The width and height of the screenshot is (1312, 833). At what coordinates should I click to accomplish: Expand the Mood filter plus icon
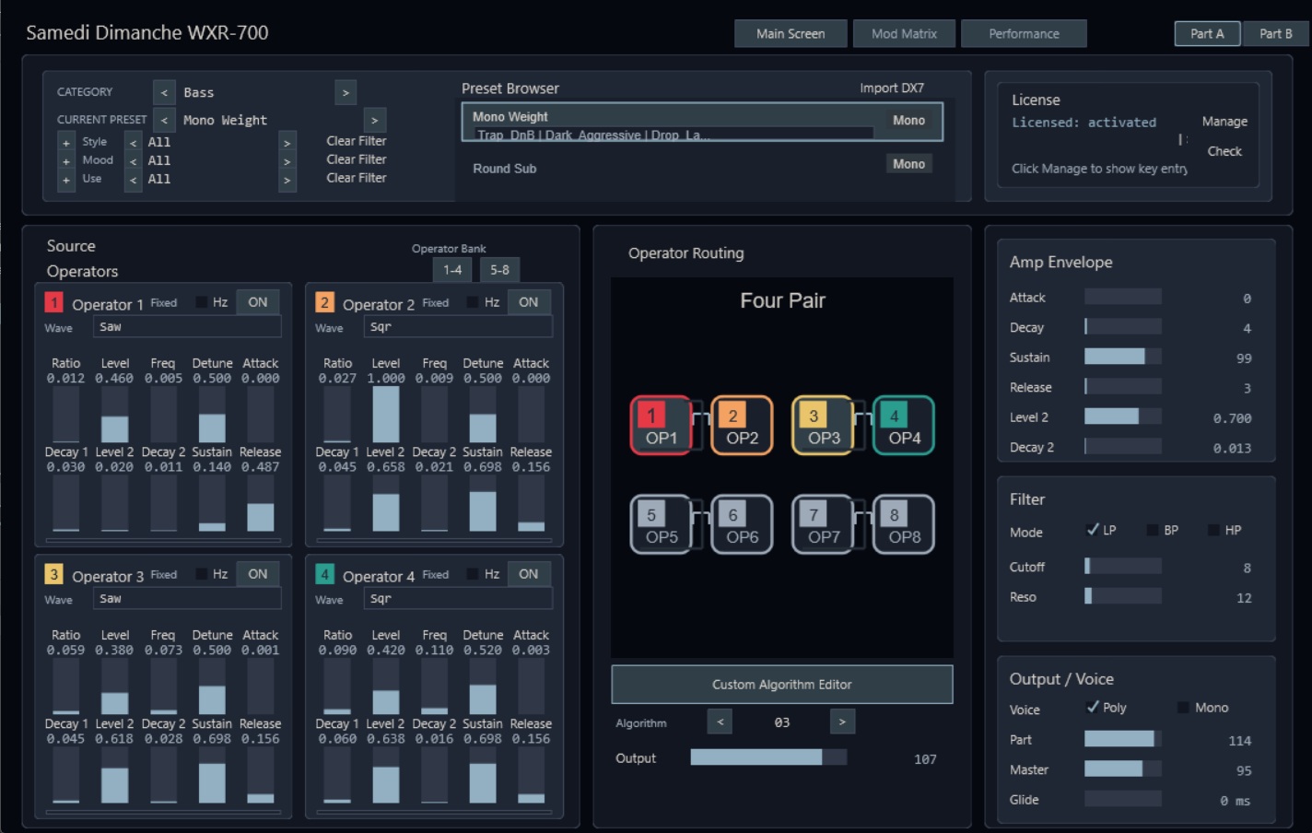[x=65, y=161]
